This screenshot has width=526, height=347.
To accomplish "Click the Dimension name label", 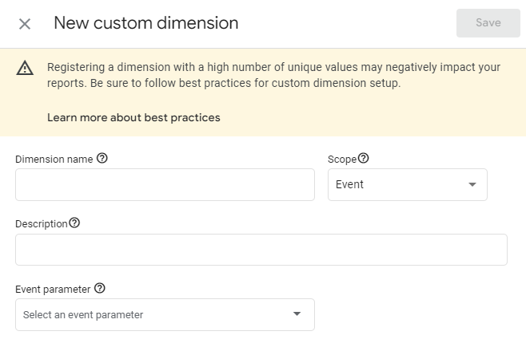I will (x=54, y=159).
